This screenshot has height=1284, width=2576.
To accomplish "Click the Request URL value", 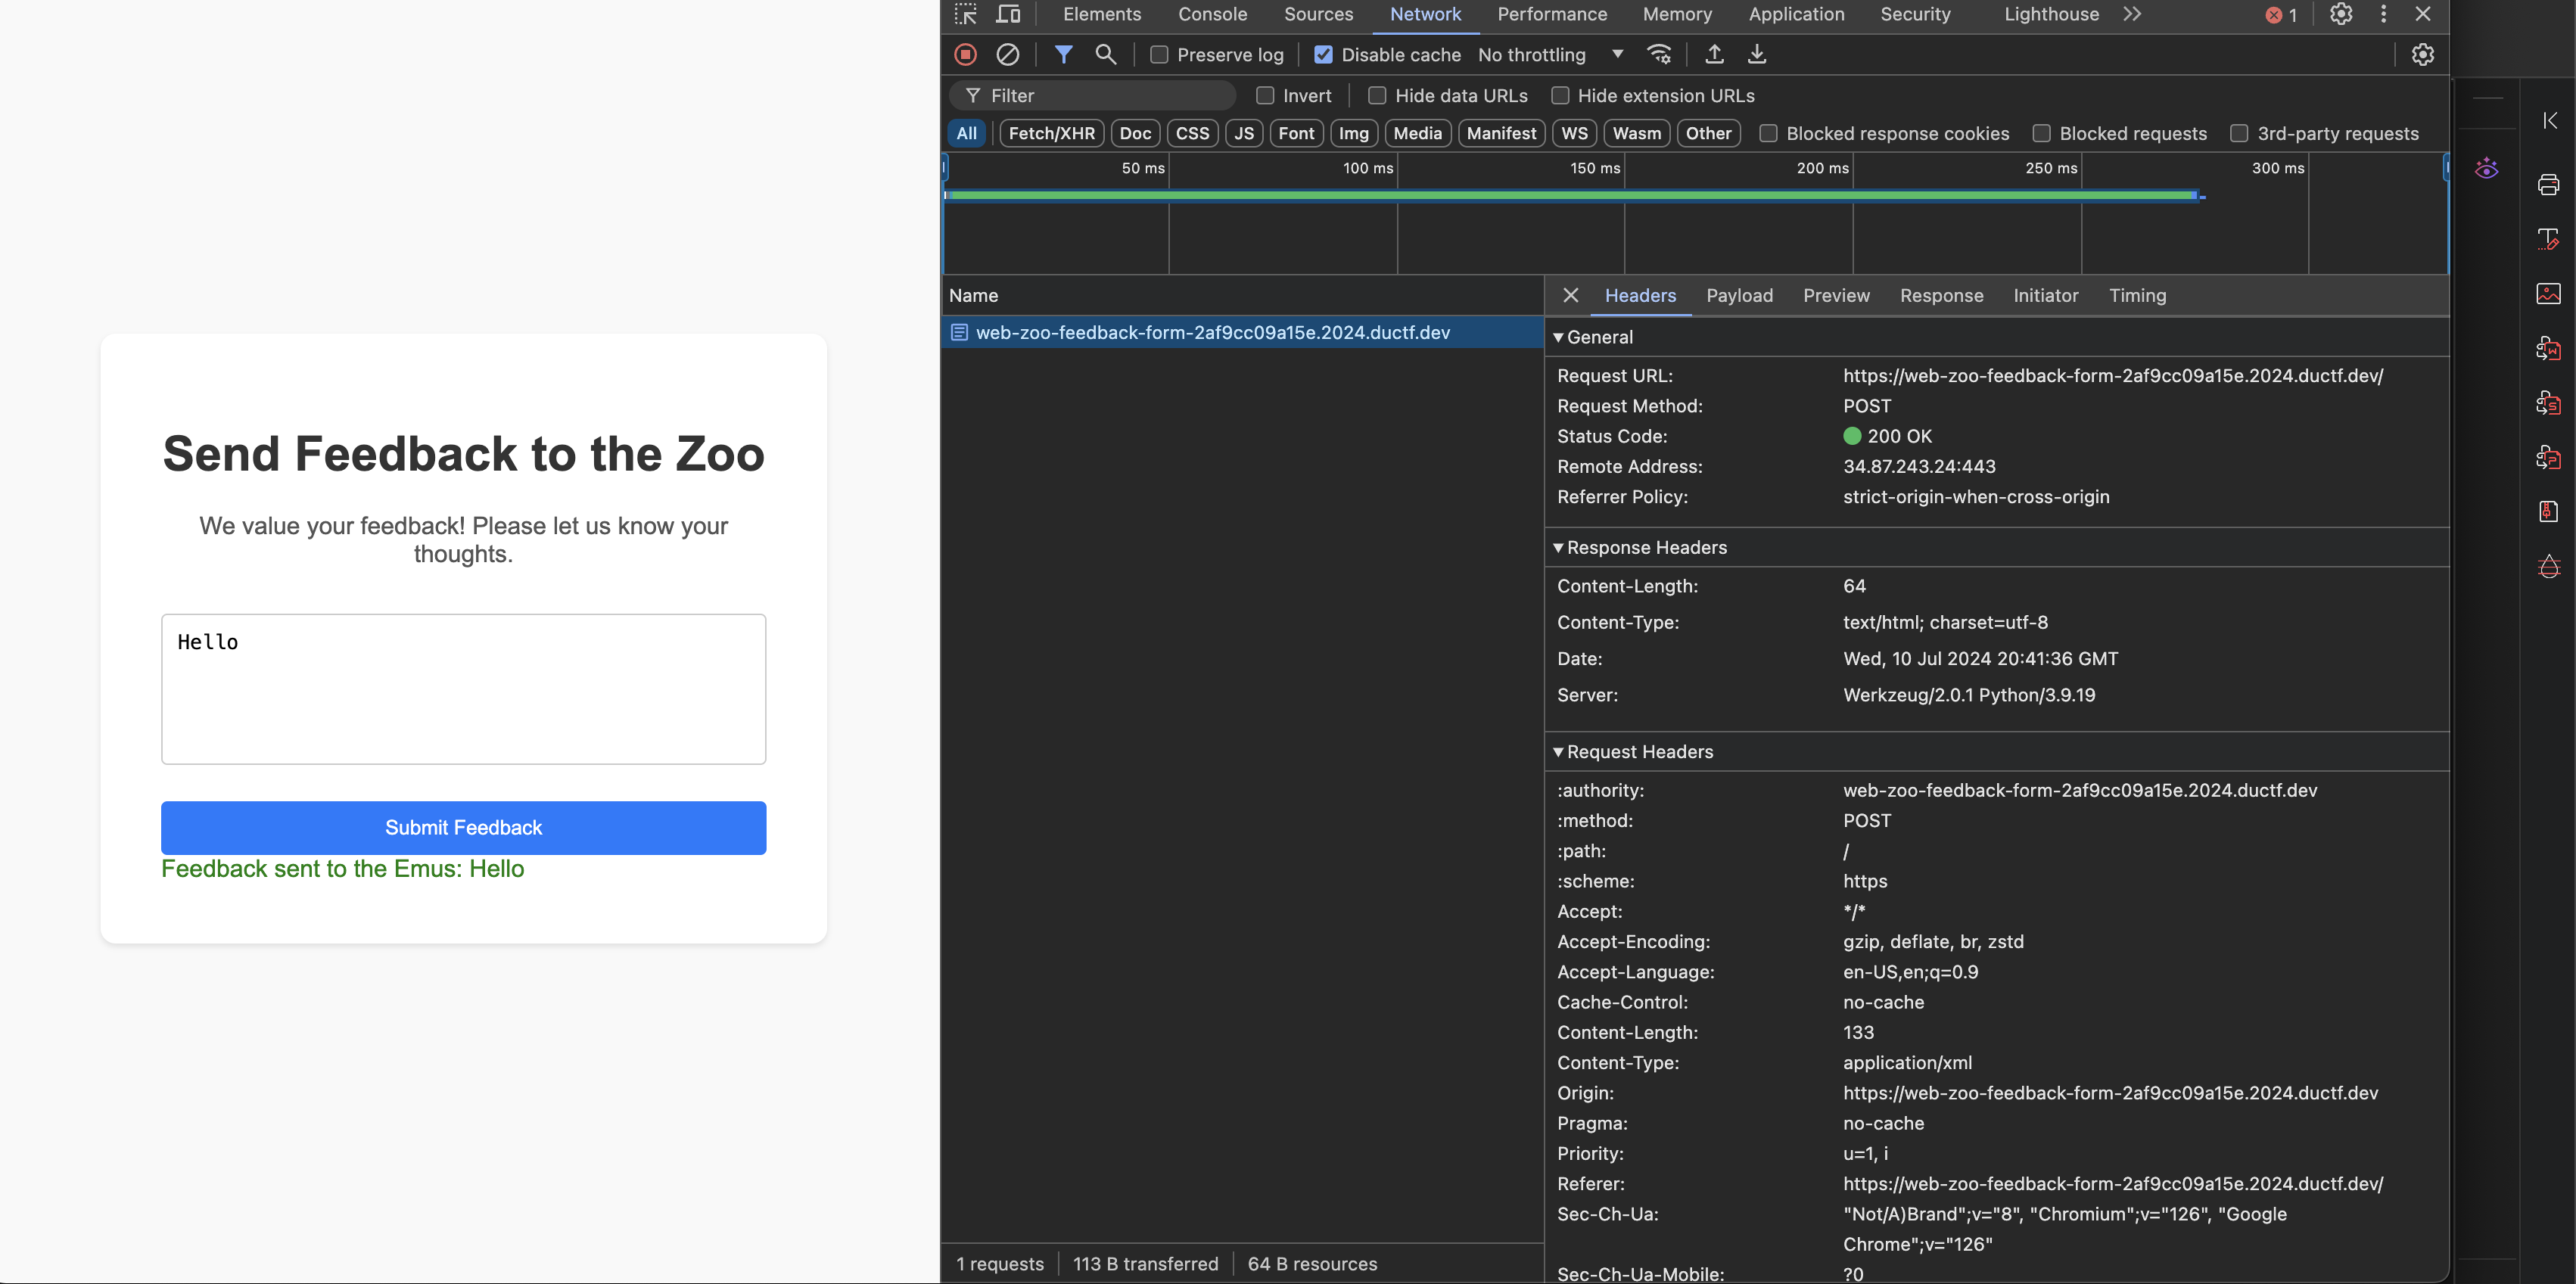I will [x=2113, y=376].
